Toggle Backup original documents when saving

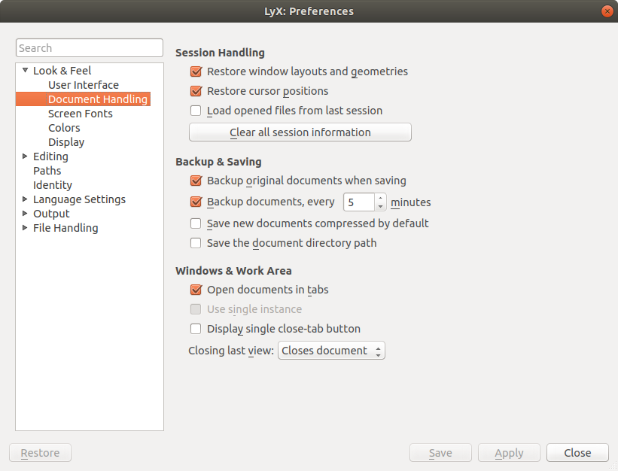(196, 181)
